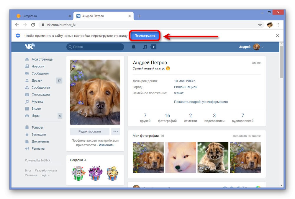This screenshot has width=295, height=199.
Task: Expand Показать подробную информацию
Action: click(201, 102)
